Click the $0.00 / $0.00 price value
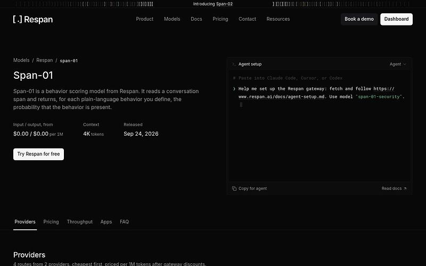 [x=31, y=134]
